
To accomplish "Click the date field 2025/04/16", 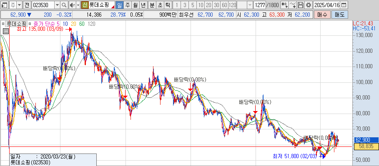I will pyautogui.click(x=327, y=5).
